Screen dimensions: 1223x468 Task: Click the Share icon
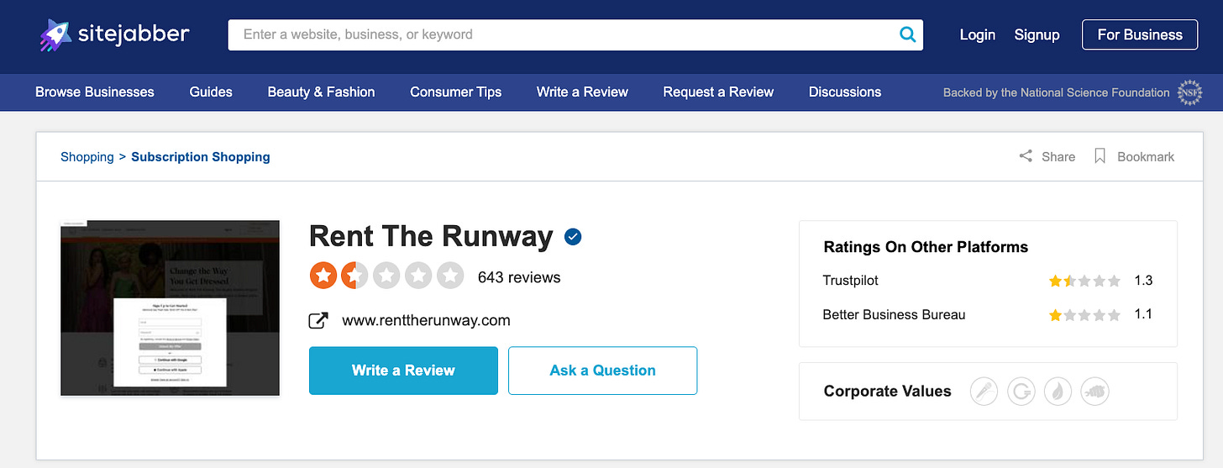pos(1026,156)
